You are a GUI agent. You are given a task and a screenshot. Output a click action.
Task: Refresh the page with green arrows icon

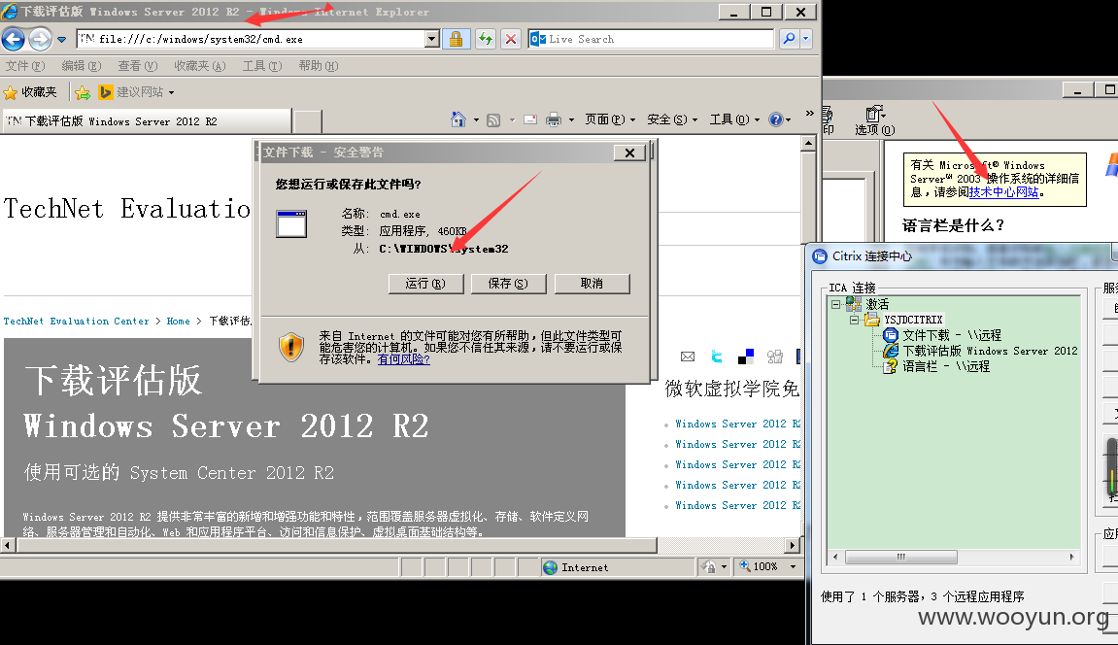pyautogui.click(x=486, y=39)
